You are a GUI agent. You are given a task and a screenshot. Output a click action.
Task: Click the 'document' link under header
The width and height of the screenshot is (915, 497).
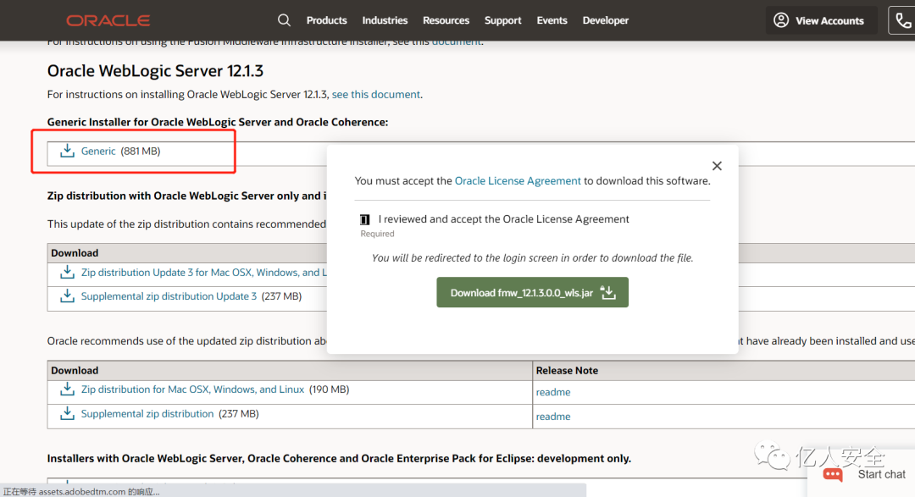pos(457,42)
